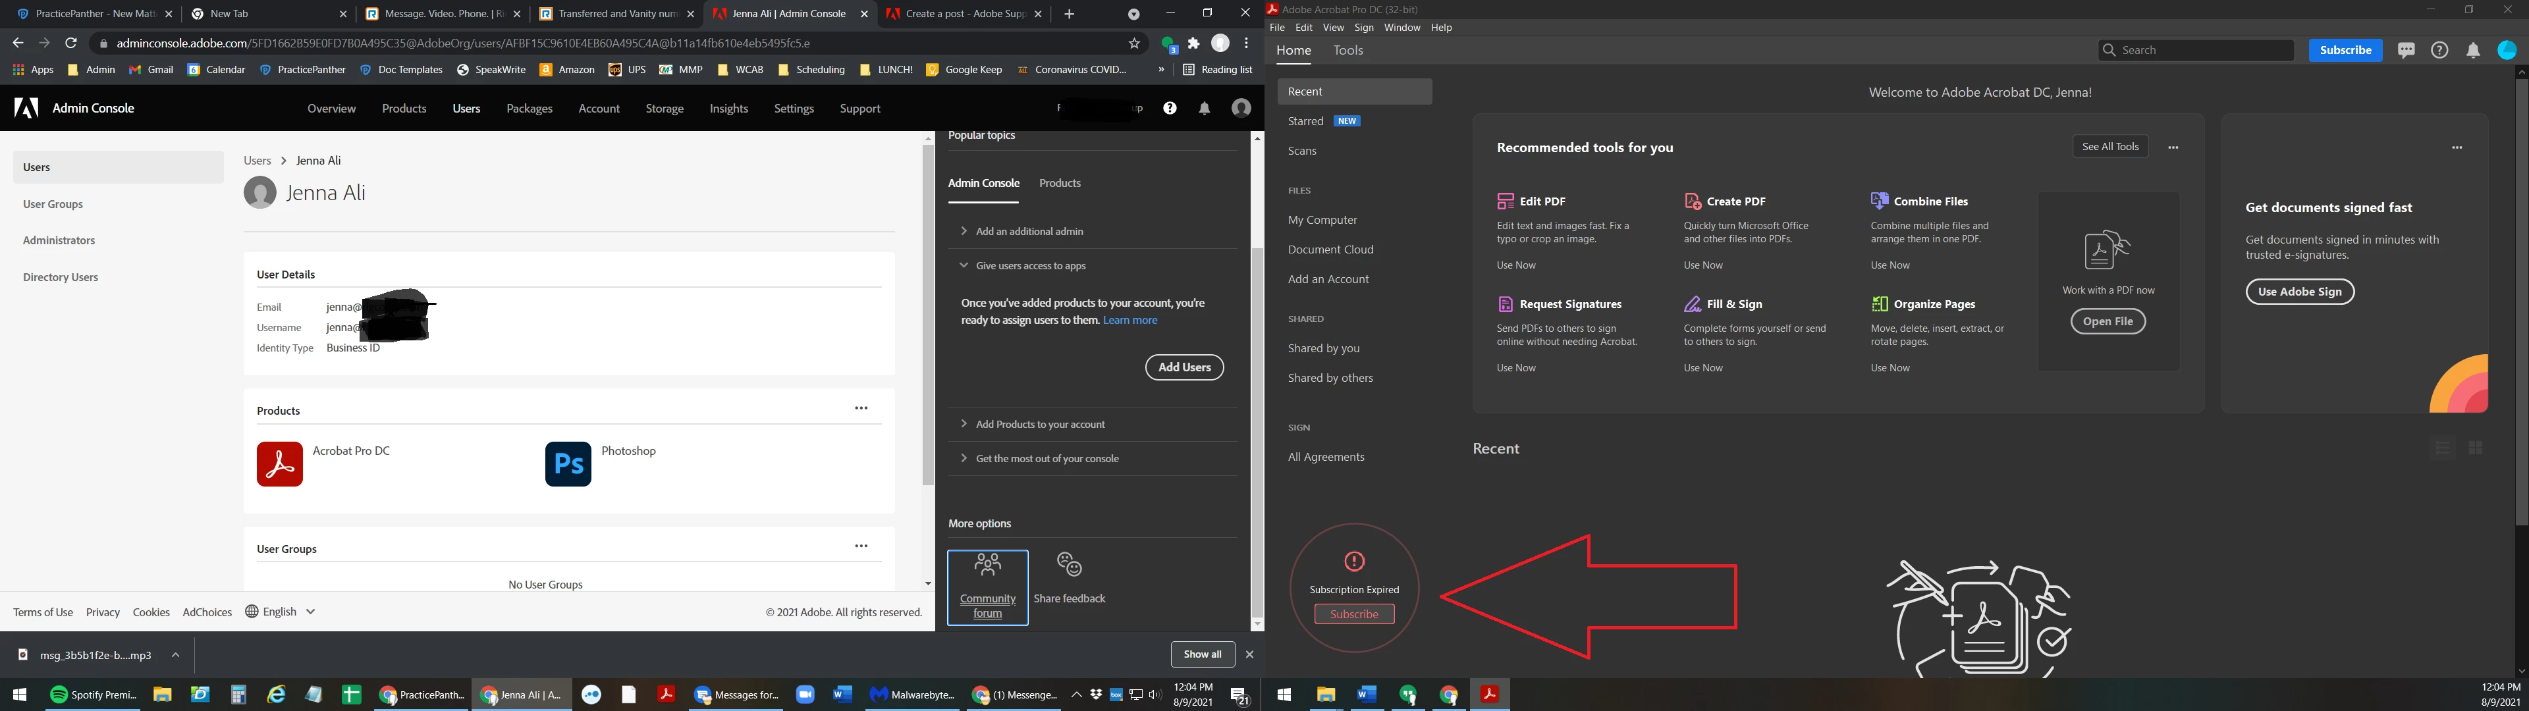Open Products section more options menu
The height and width of the screenshot is (711, 2529).
(x=861, y=409)
